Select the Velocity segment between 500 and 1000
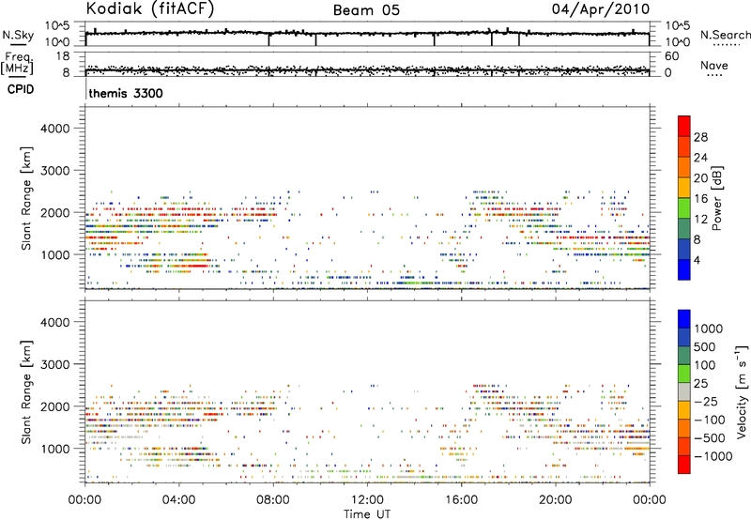The image size is (751, 520). tap(684, 338)
